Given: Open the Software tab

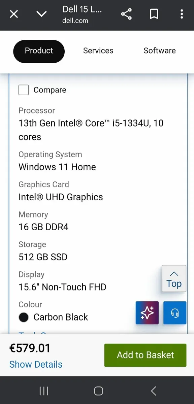Looking at the screenshot, I should (x=160, y=51).
